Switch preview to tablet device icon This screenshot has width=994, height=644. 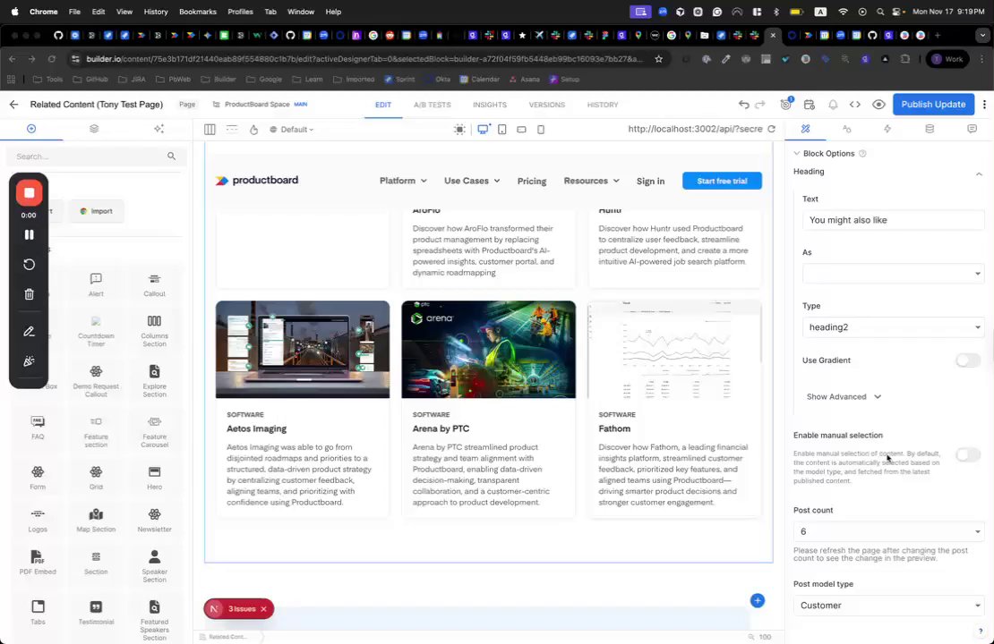pyautogui.click(x=502, y=129)
